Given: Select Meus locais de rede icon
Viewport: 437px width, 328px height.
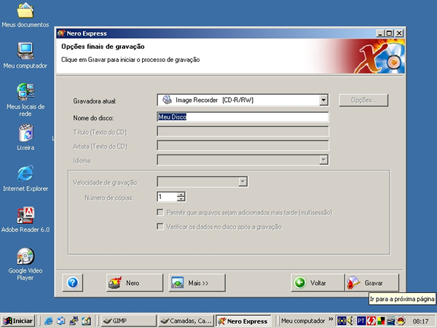Looking at the screenshot, I should pyautogui.click(x=25, y=100).
